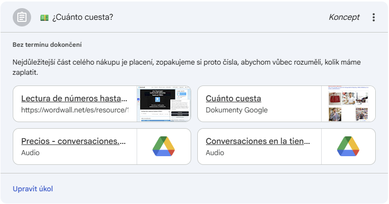The width and height of the screenshot is (389, 204).
Task: Click the 'Dokumenty Google' subtitle
Action: [237, 110]
